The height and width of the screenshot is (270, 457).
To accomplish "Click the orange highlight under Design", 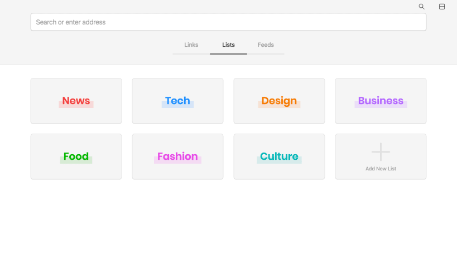I will (x=279, y=105).
